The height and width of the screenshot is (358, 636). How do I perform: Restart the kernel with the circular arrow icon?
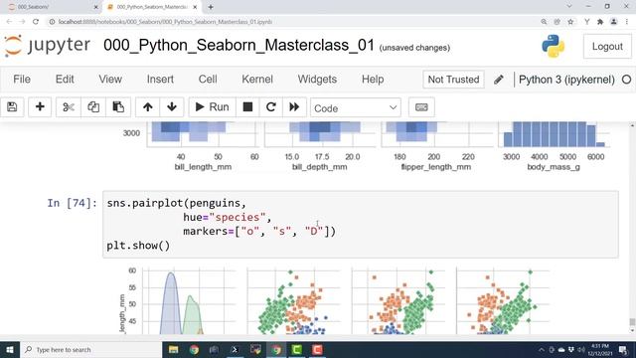click(x=271, y=107)
